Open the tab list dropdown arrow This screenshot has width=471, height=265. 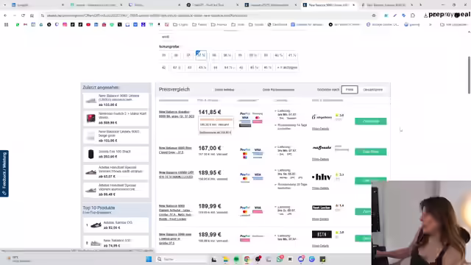click(x=5, y=5)
